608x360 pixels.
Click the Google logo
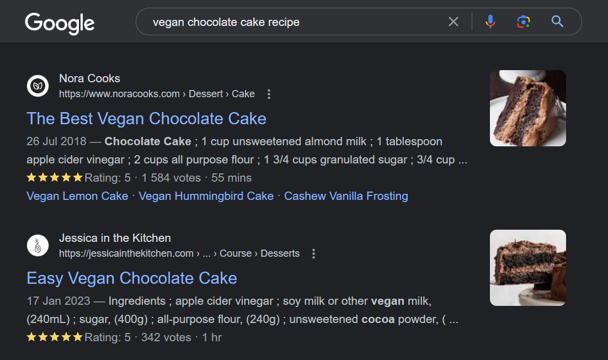coord(60,23)
